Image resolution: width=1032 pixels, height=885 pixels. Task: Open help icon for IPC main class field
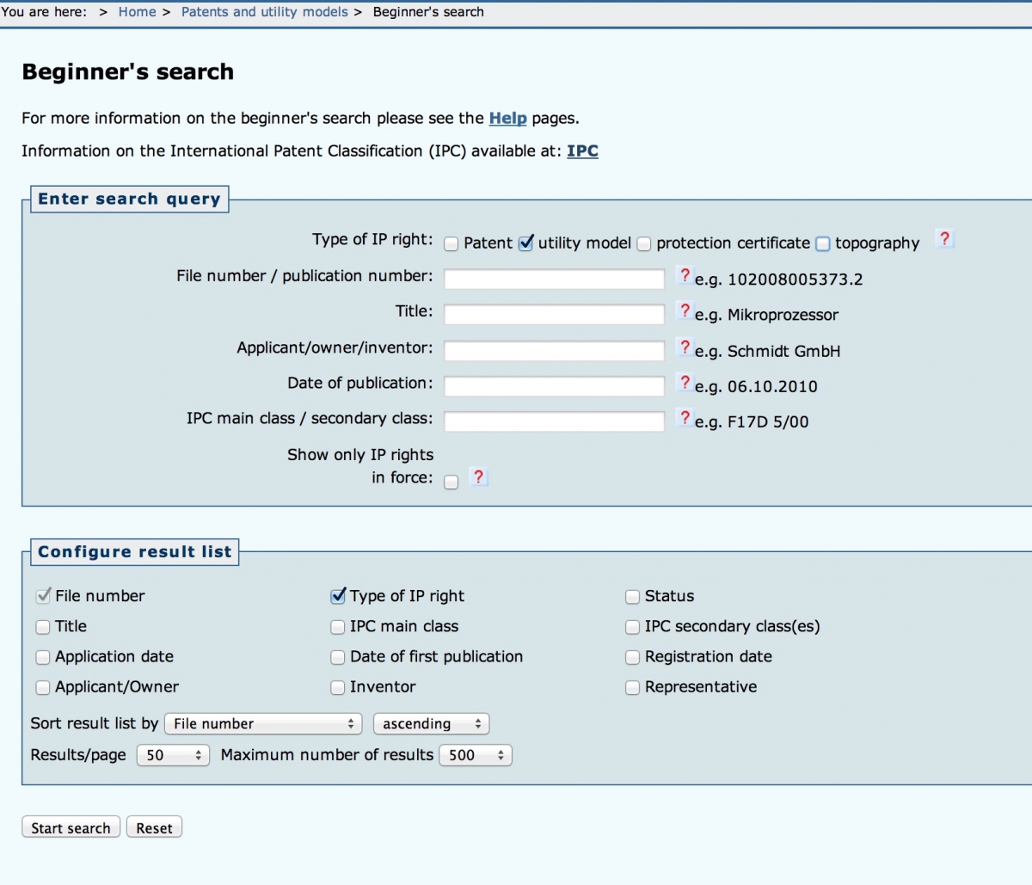coord(685,418)
